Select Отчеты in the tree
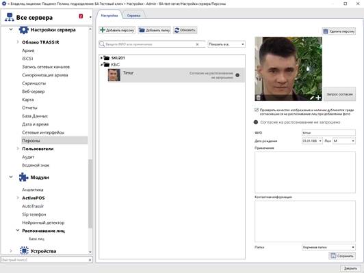Viewport: 364px width, 273px height. (29, 108)
